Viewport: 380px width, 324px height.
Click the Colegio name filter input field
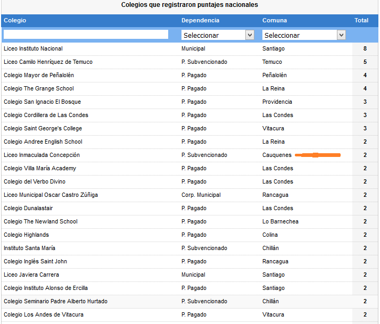(86, 35)
